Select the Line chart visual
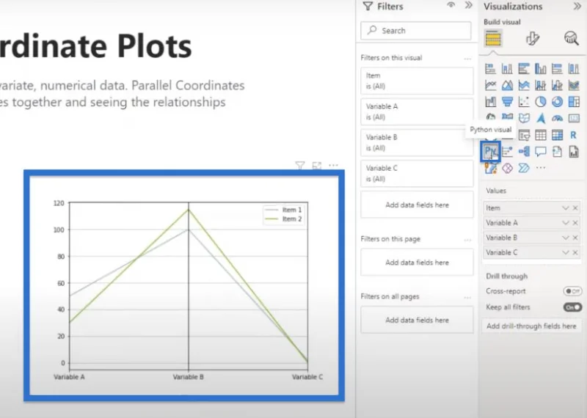The image size is (587, 418). 490,85
